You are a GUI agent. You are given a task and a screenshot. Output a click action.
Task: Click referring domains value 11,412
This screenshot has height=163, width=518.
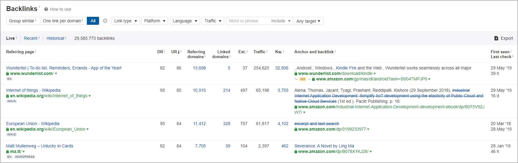pyautogui.click(x=199, y=124)
